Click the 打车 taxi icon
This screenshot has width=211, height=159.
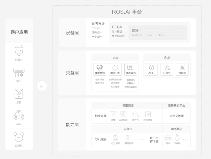click(x=168, y=138)
